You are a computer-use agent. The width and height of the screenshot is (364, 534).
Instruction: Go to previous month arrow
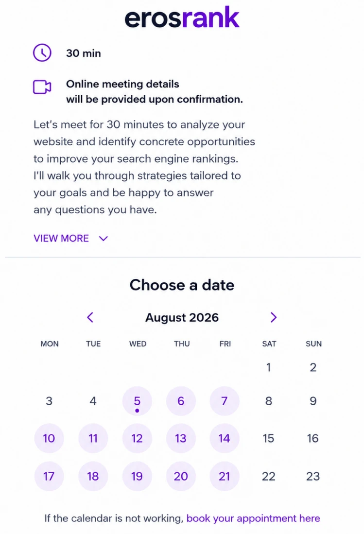tap(90, 317)
